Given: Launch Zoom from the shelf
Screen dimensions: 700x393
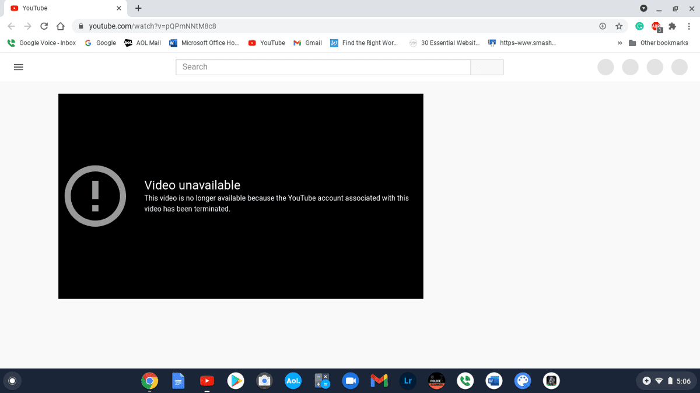Looking at the screenshot, I should 350,381.
